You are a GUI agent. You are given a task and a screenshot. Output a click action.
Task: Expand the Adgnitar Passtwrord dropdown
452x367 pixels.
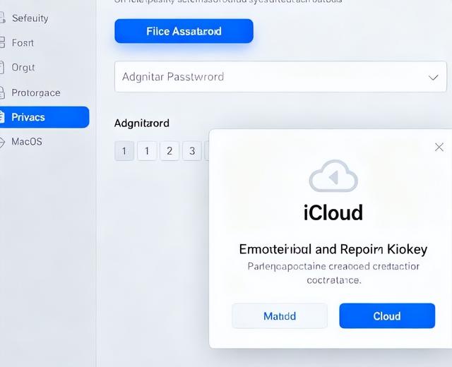[x=280, y=77]
